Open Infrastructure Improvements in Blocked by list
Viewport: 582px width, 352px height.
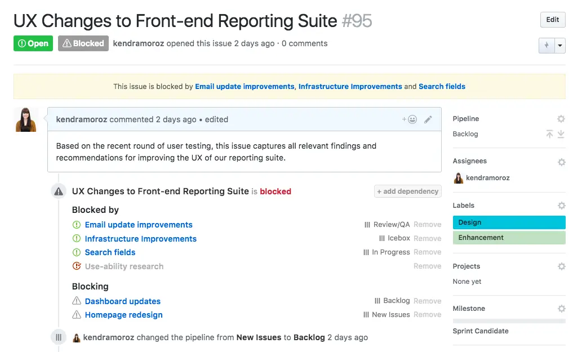coord(141,239)
